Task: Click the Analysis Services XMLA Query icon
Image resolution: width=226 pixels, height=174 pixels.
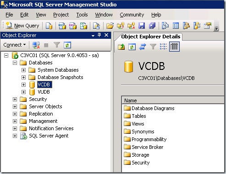Action: (83, 26)
